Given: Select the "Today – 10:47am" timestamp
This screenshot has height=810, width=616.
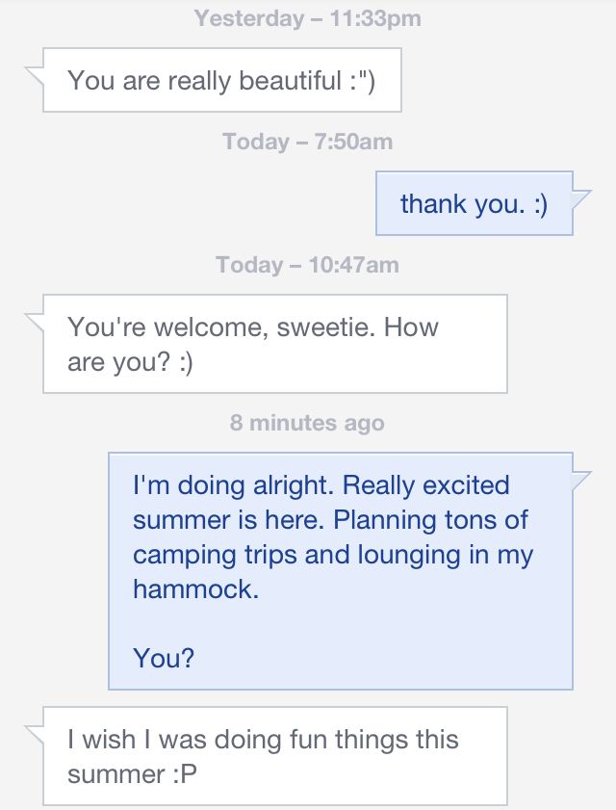Looking at the screenshot, I should [307, 265].
